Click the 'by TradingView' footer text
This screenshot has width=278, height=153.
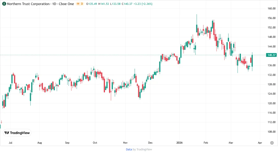coord(142,150)
